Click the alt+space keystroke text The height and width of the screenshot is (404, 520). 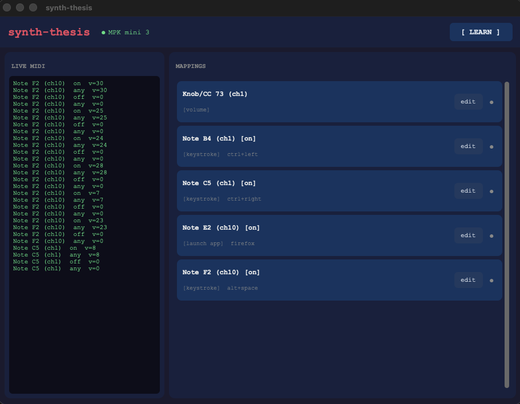(243, 288)
